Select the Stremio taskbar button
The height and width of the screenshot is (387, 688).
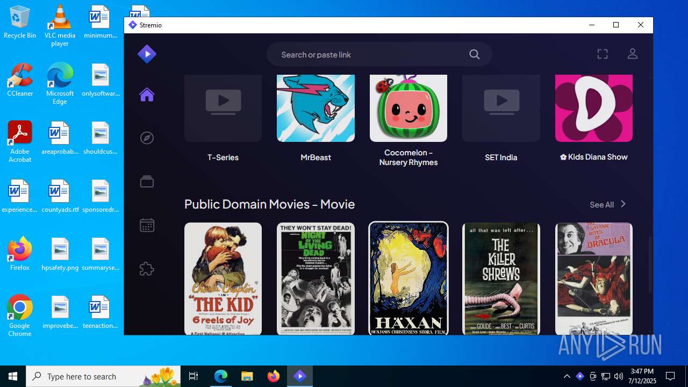(x=299, y=376)
